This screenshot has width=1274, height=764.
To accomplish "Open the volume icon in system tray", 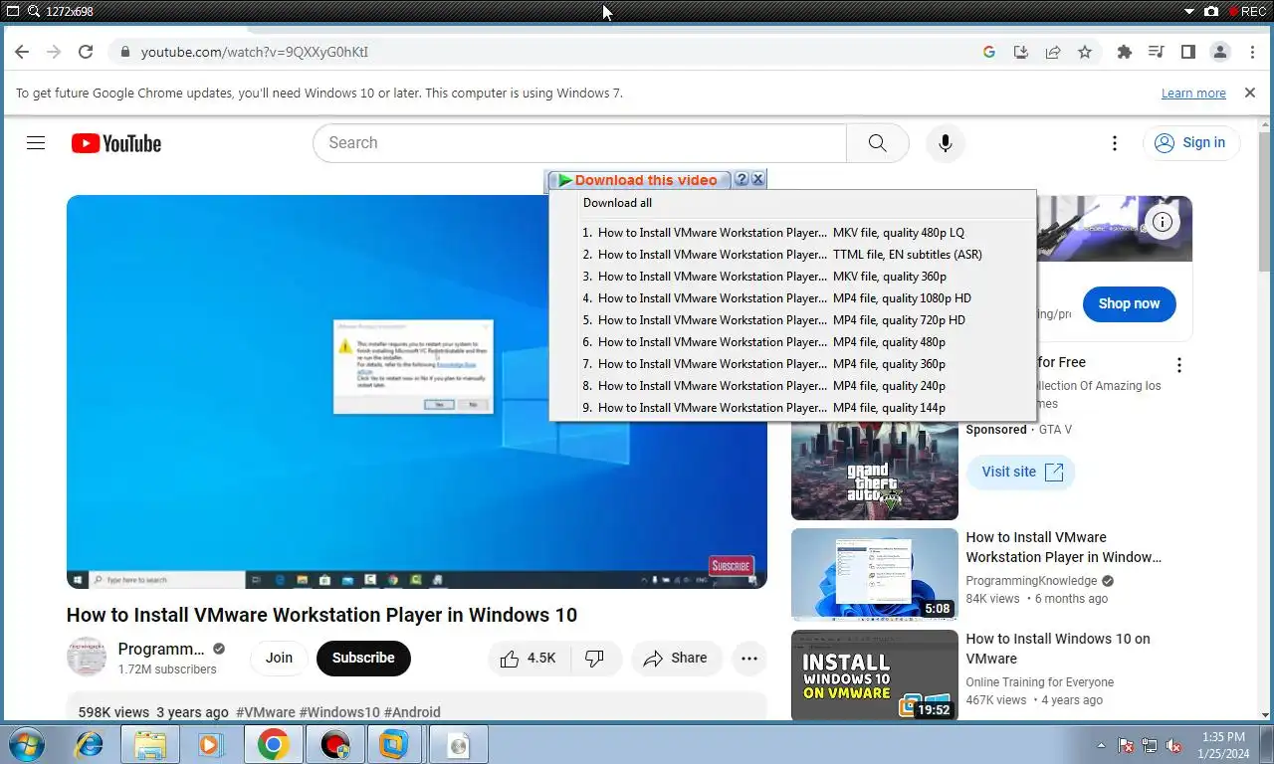I will coord(1173,745).
